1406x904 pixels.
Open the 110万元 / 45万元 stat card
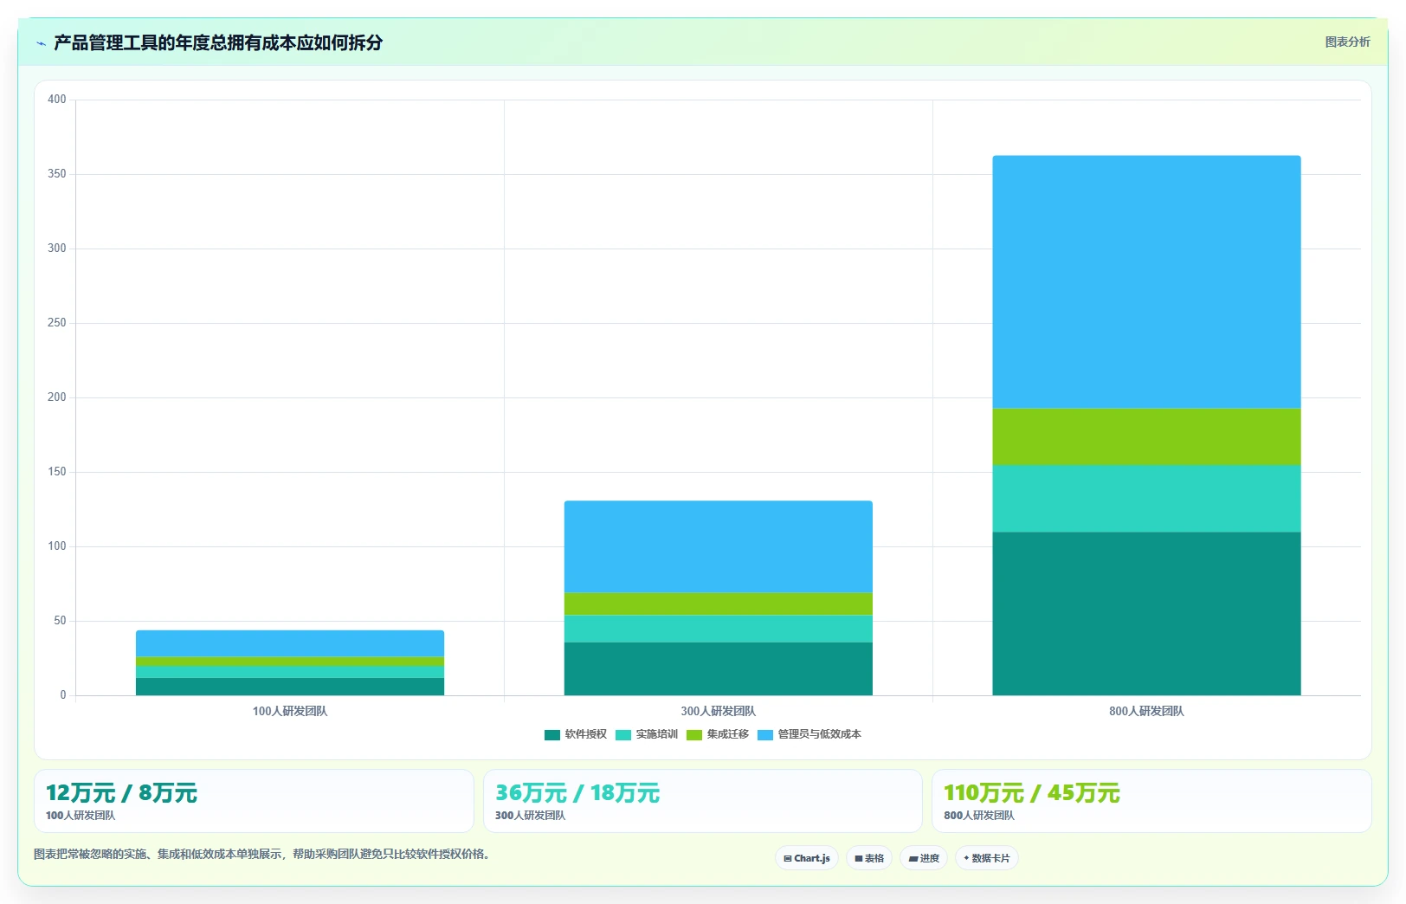(x=1151, y=801)
